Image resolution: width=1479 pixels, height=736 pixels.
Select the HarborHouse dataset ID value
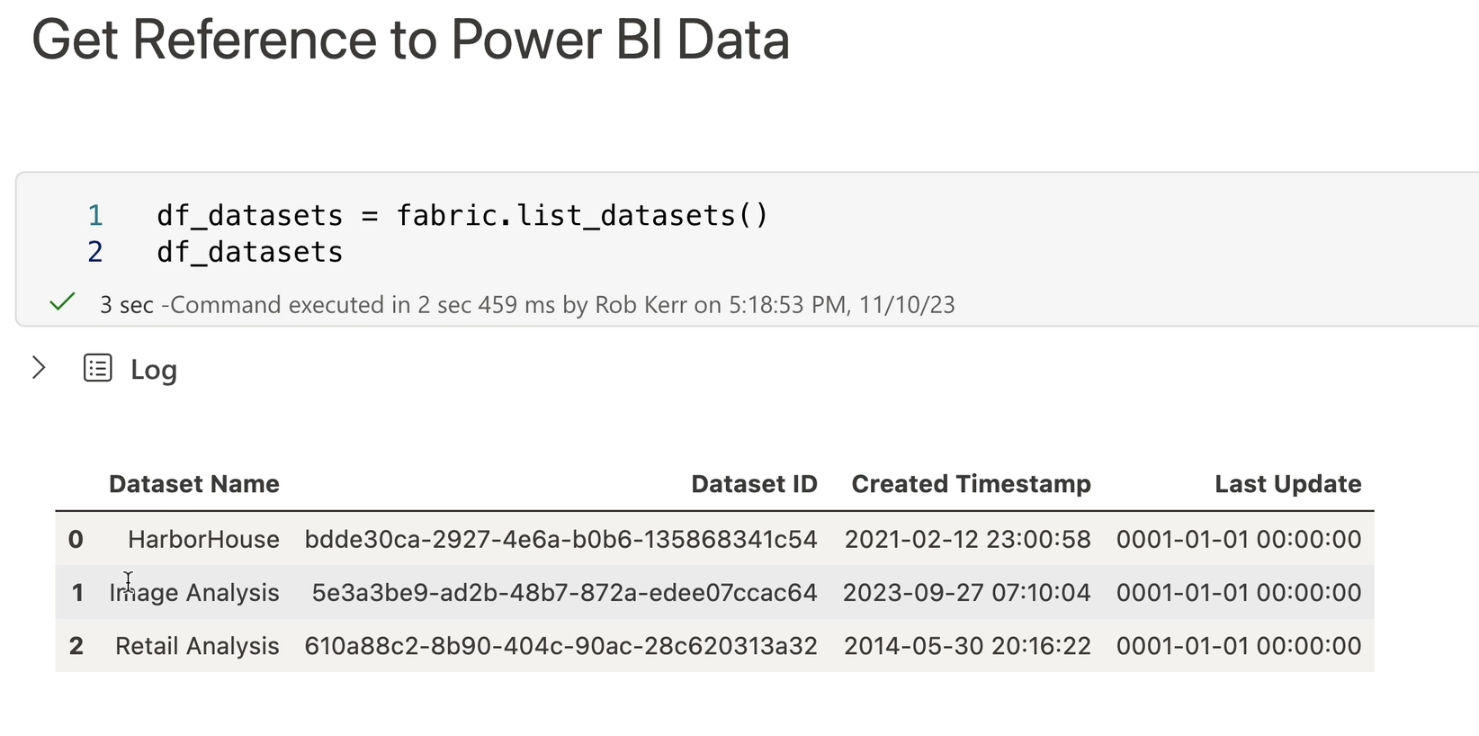(560, 539)
